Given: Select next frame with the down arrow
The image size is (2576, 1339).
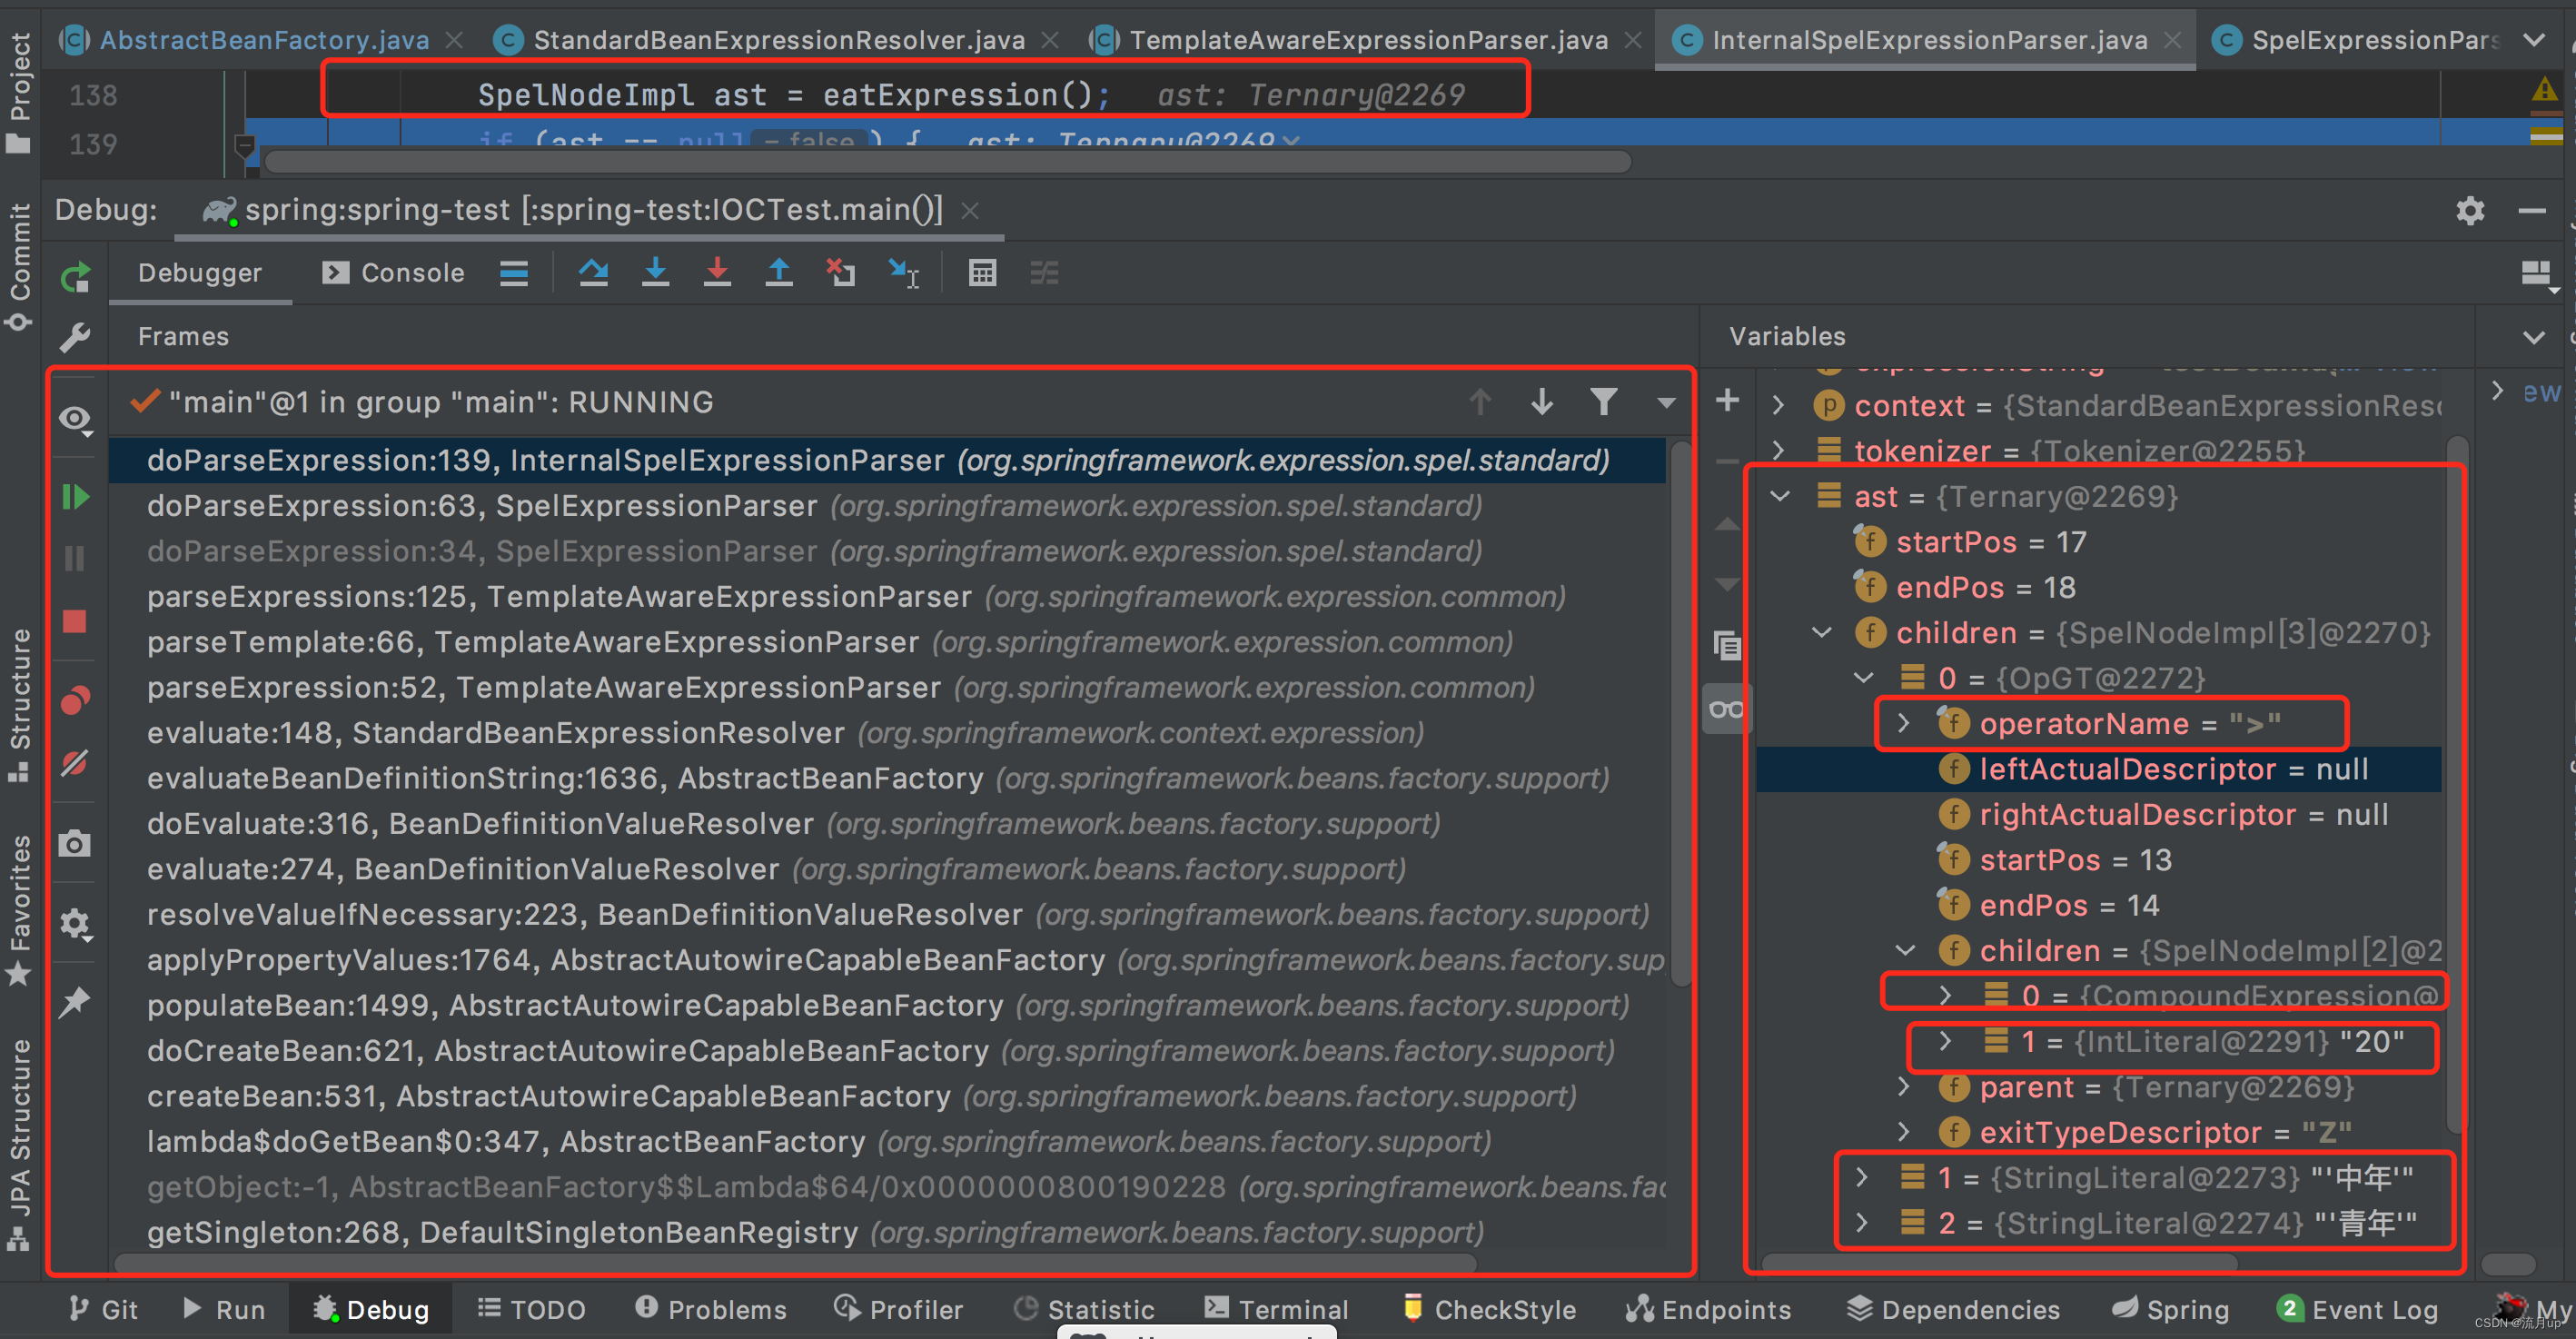Looking at the screenshot, I should point(1542,402).
